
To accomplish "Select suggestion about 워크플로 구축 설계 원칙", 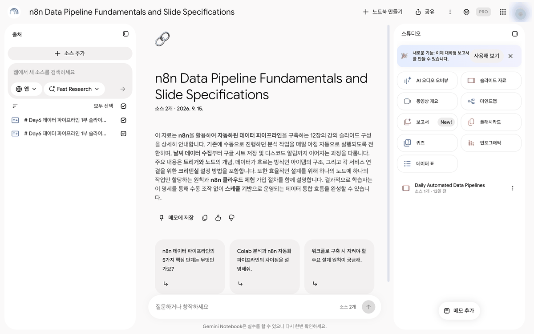I will click(339, 266).
